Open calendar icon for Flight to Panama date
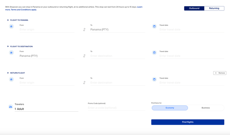 tap(154, 26)
